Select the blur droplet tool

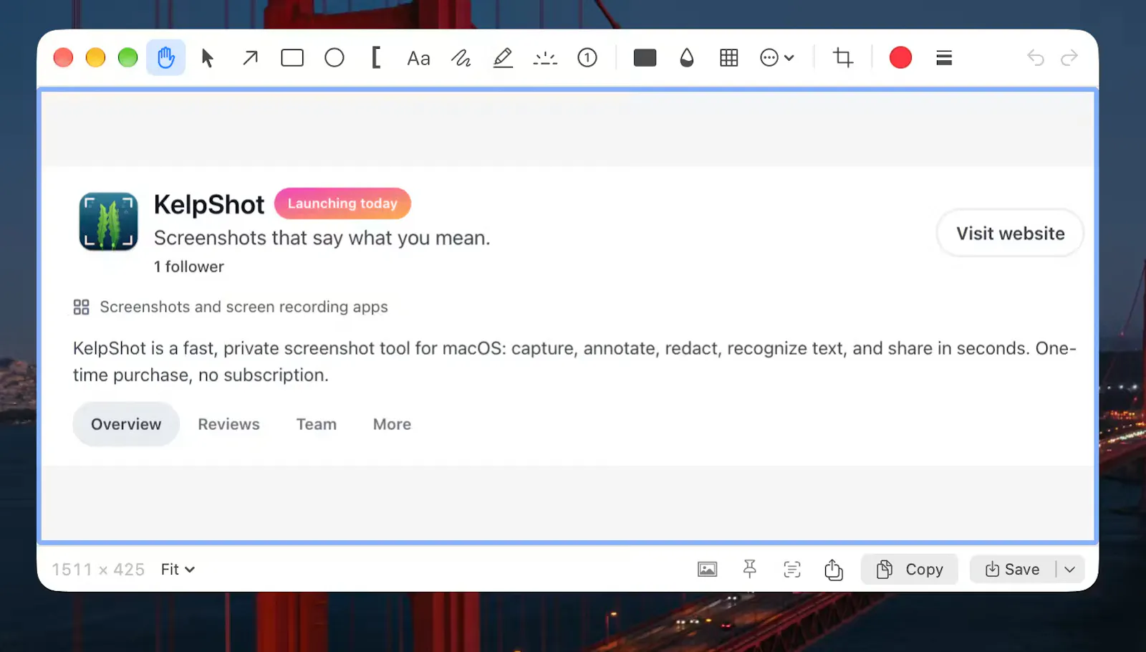click(x=687, y=57)
